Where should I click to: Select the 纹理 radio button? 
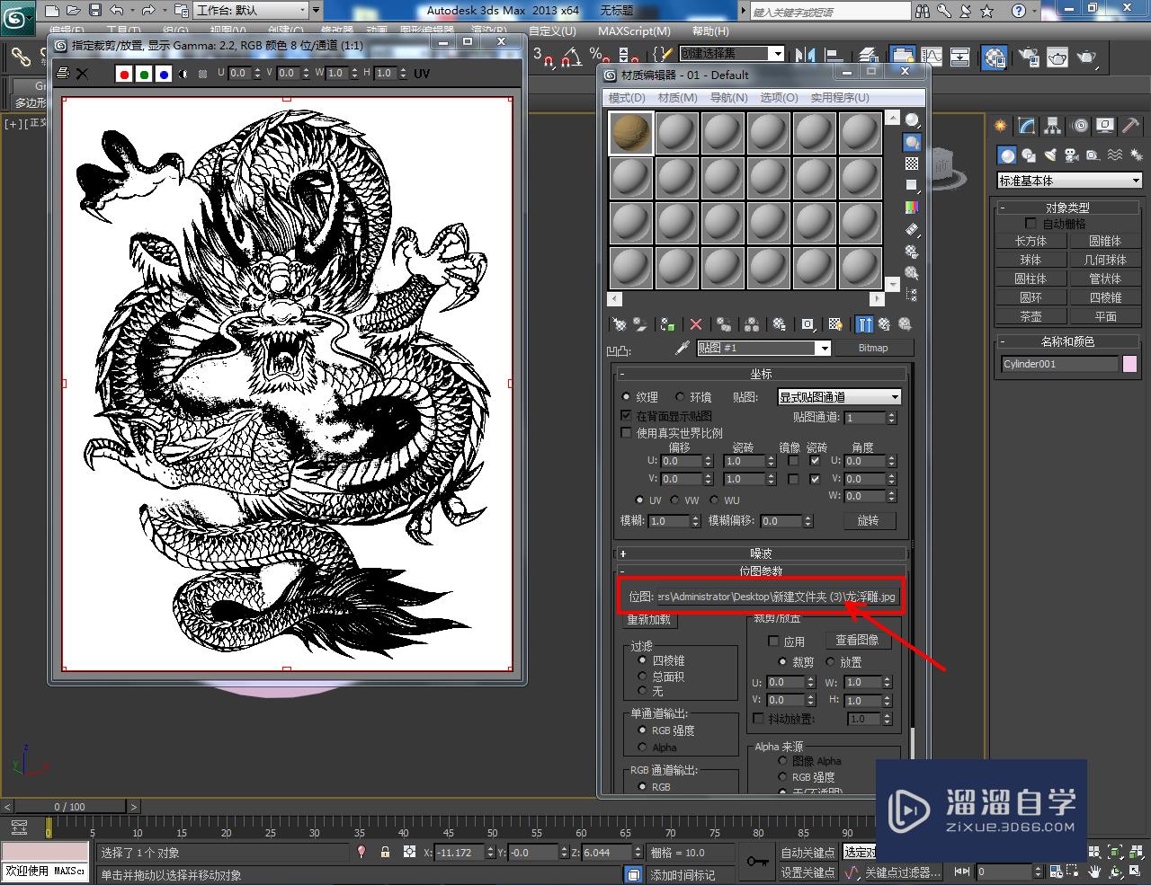[x=626, y=396]
